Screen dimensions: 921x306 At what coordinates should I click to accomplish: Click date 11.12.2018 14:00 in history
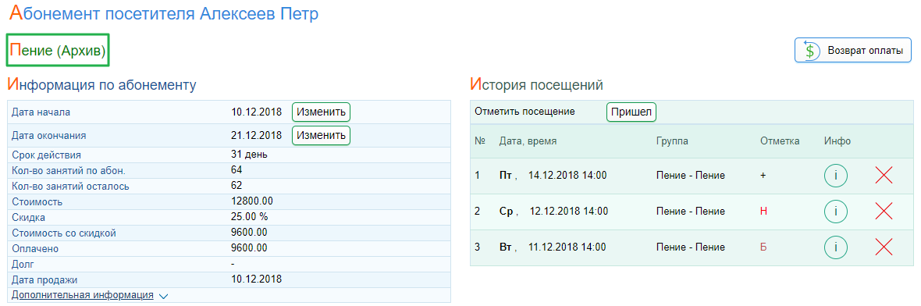[567, 247]
